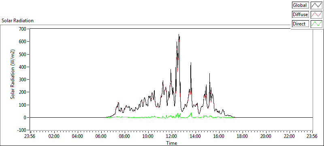
Task: Click the 500 y-axis tick label
Action: (23, 54)
